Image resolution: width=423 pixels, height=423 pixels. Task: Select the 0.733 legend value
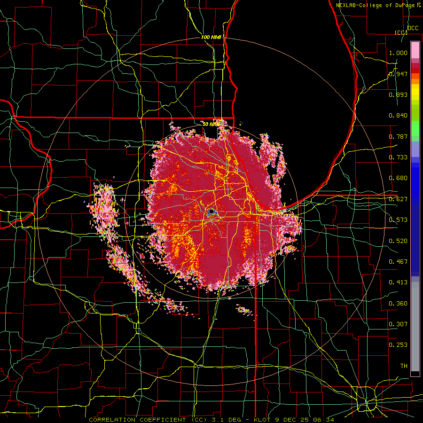(398, 157)
